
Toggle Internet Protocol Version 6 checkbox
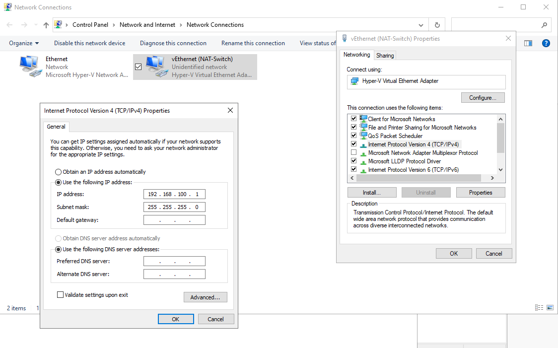click(354, 169)
